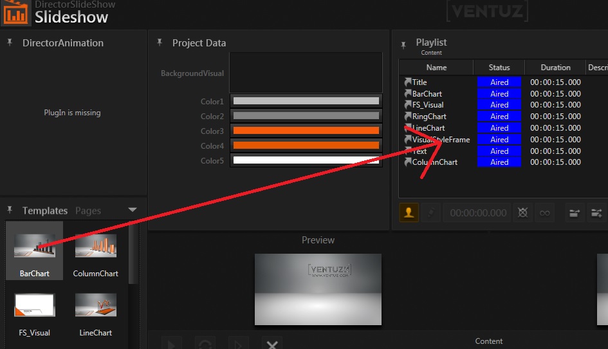This screenshot has width=608, height=349.
Task: Toggle the infinity loop icon in Playlist
Action: tap(545, 212)
